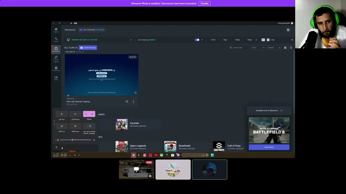Click Join Community Get Invite
The height and width of the screenshot is (194, 346).
click(x=92, y=30)
